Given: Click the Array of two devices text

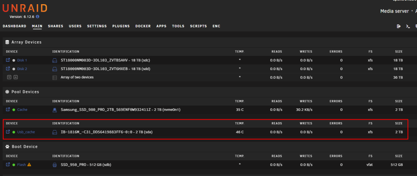Looking at the screenshot, I should point(77,78).
